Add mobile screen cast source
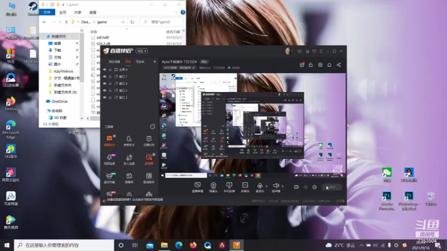Screen dimensions: 447x251 229,187
